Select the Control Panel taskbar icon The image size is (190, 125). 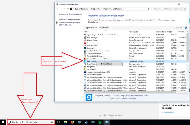click(x=107, y=122)
